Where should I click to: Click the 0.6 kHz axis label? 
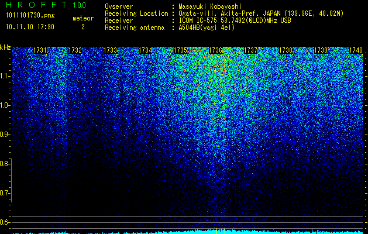click(x=5, y=222)
